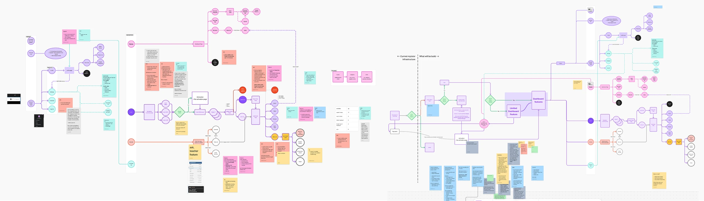
Task: Select black Stats insights circle below Dashboard Page
Action: [x=215, y=62]
